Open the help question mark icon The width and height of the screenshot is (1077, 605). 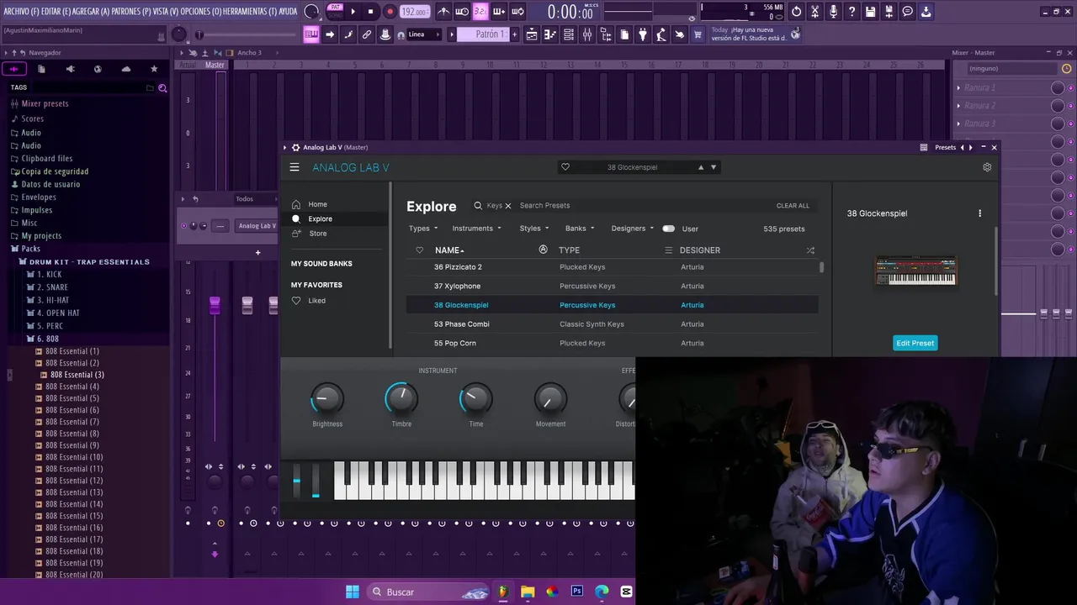[x=852, y=12]
